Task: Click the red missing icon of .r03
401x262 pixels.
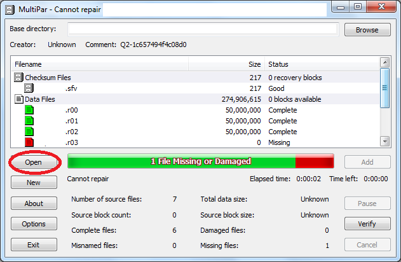Action: pos(29,142)
